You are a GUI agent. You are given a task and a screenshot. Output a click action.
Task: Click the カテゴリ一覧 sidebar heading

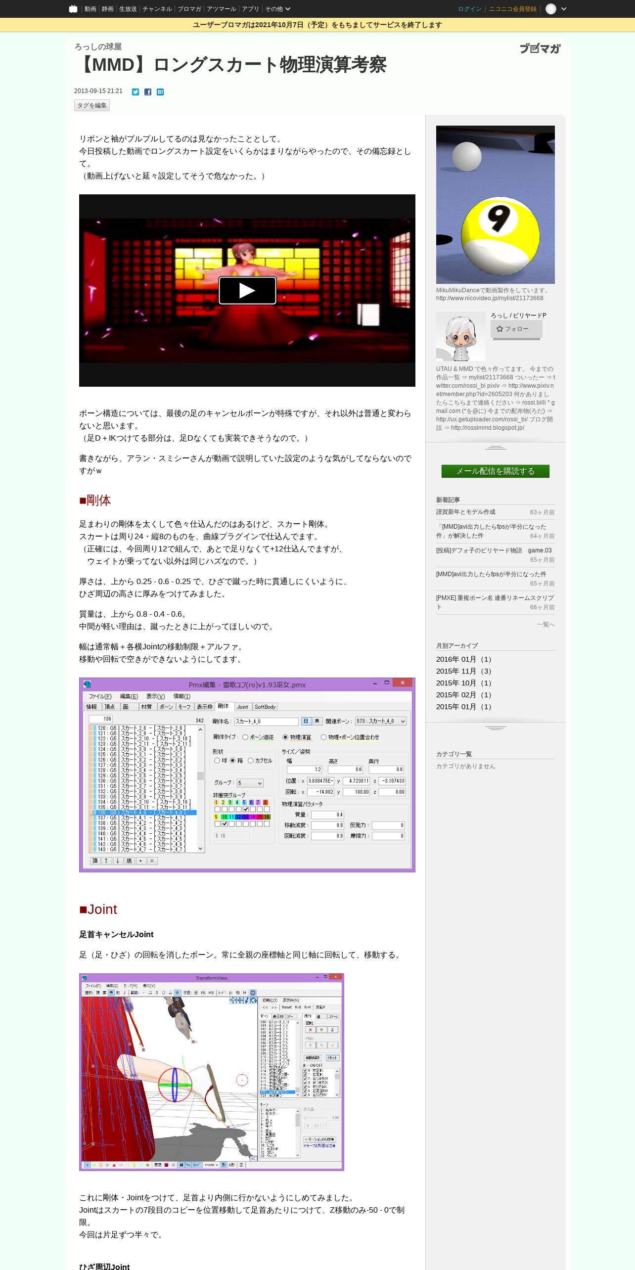tap(454, 754)
